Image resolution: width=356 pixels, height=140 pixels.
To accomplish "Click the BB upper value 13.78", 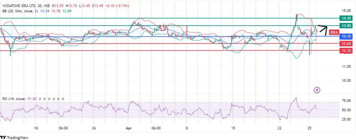I will coord(56,11).
